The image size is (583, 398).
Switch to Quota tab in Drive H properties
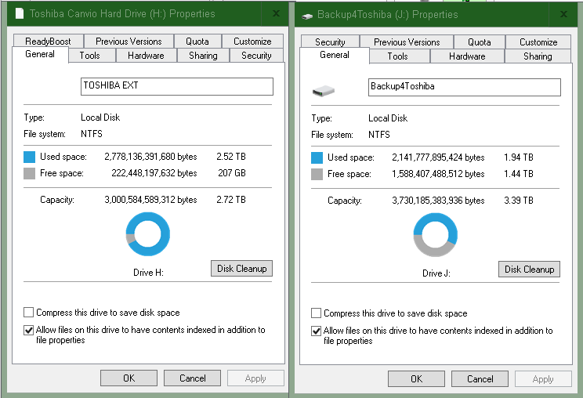(197, 41)
